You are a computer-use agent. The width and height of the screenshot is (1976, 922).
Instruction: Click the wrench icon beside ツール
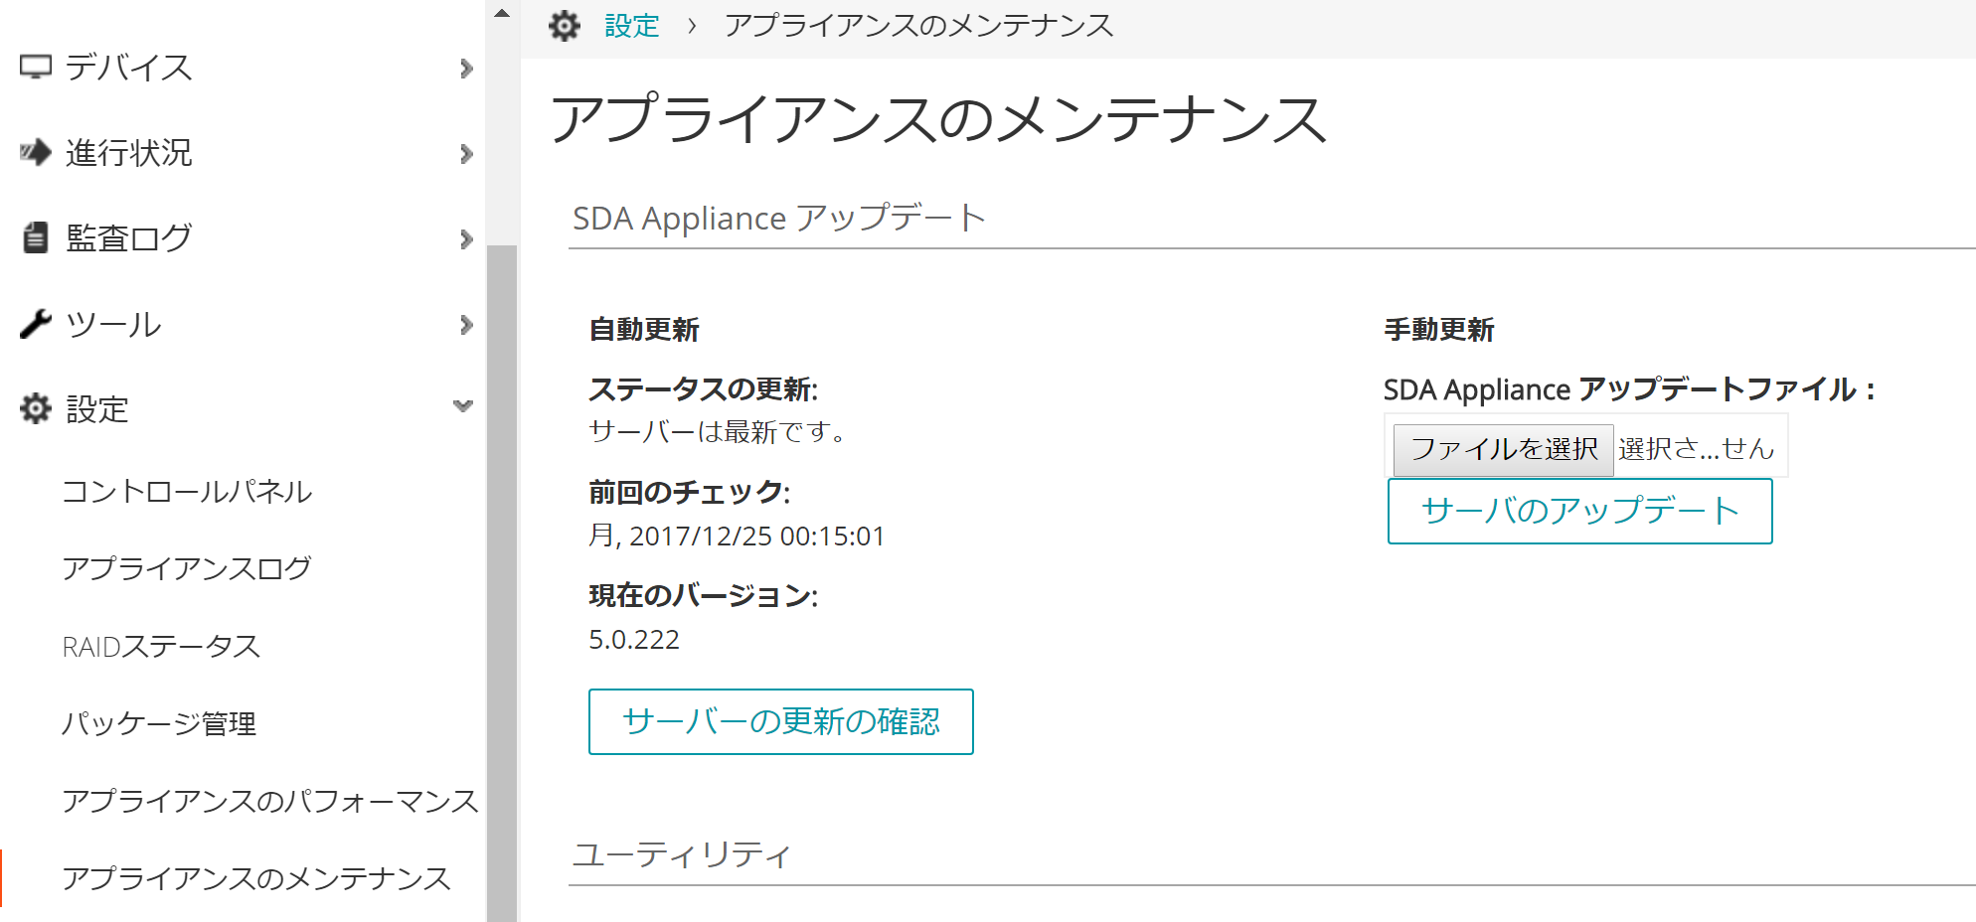pos(36,324)
